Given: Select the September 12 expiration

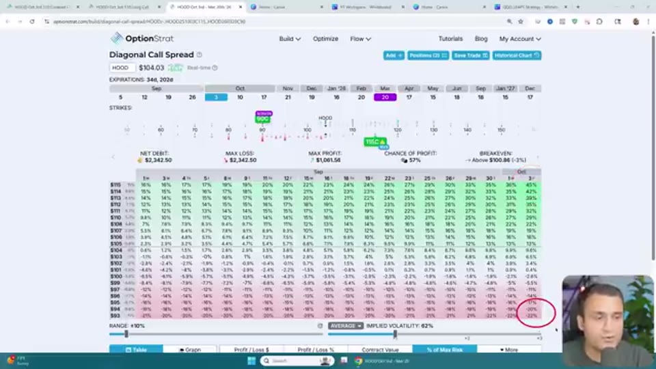Looking at the screenshot, I should point(144,97).
